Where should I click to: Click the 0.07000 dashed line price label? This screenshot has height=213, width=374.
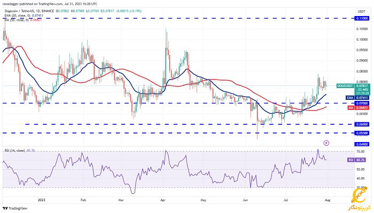pos(362,104)
